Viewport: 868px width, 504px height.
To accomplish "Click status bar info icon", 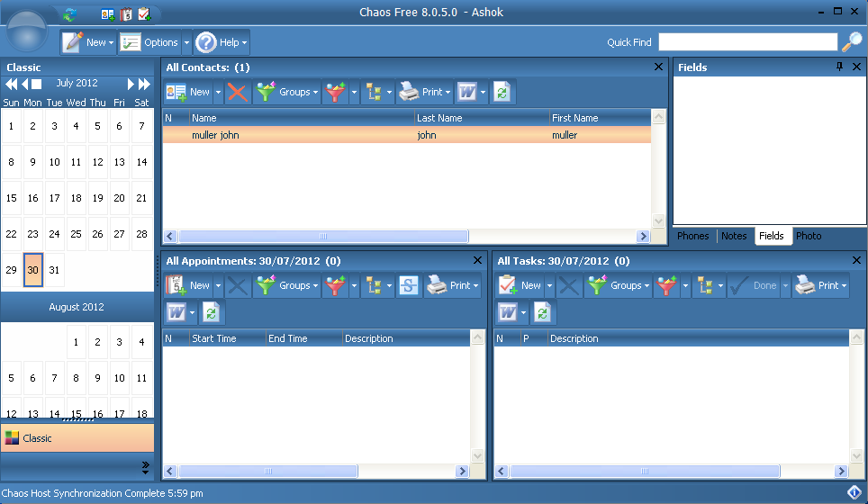I will (854, 491).
